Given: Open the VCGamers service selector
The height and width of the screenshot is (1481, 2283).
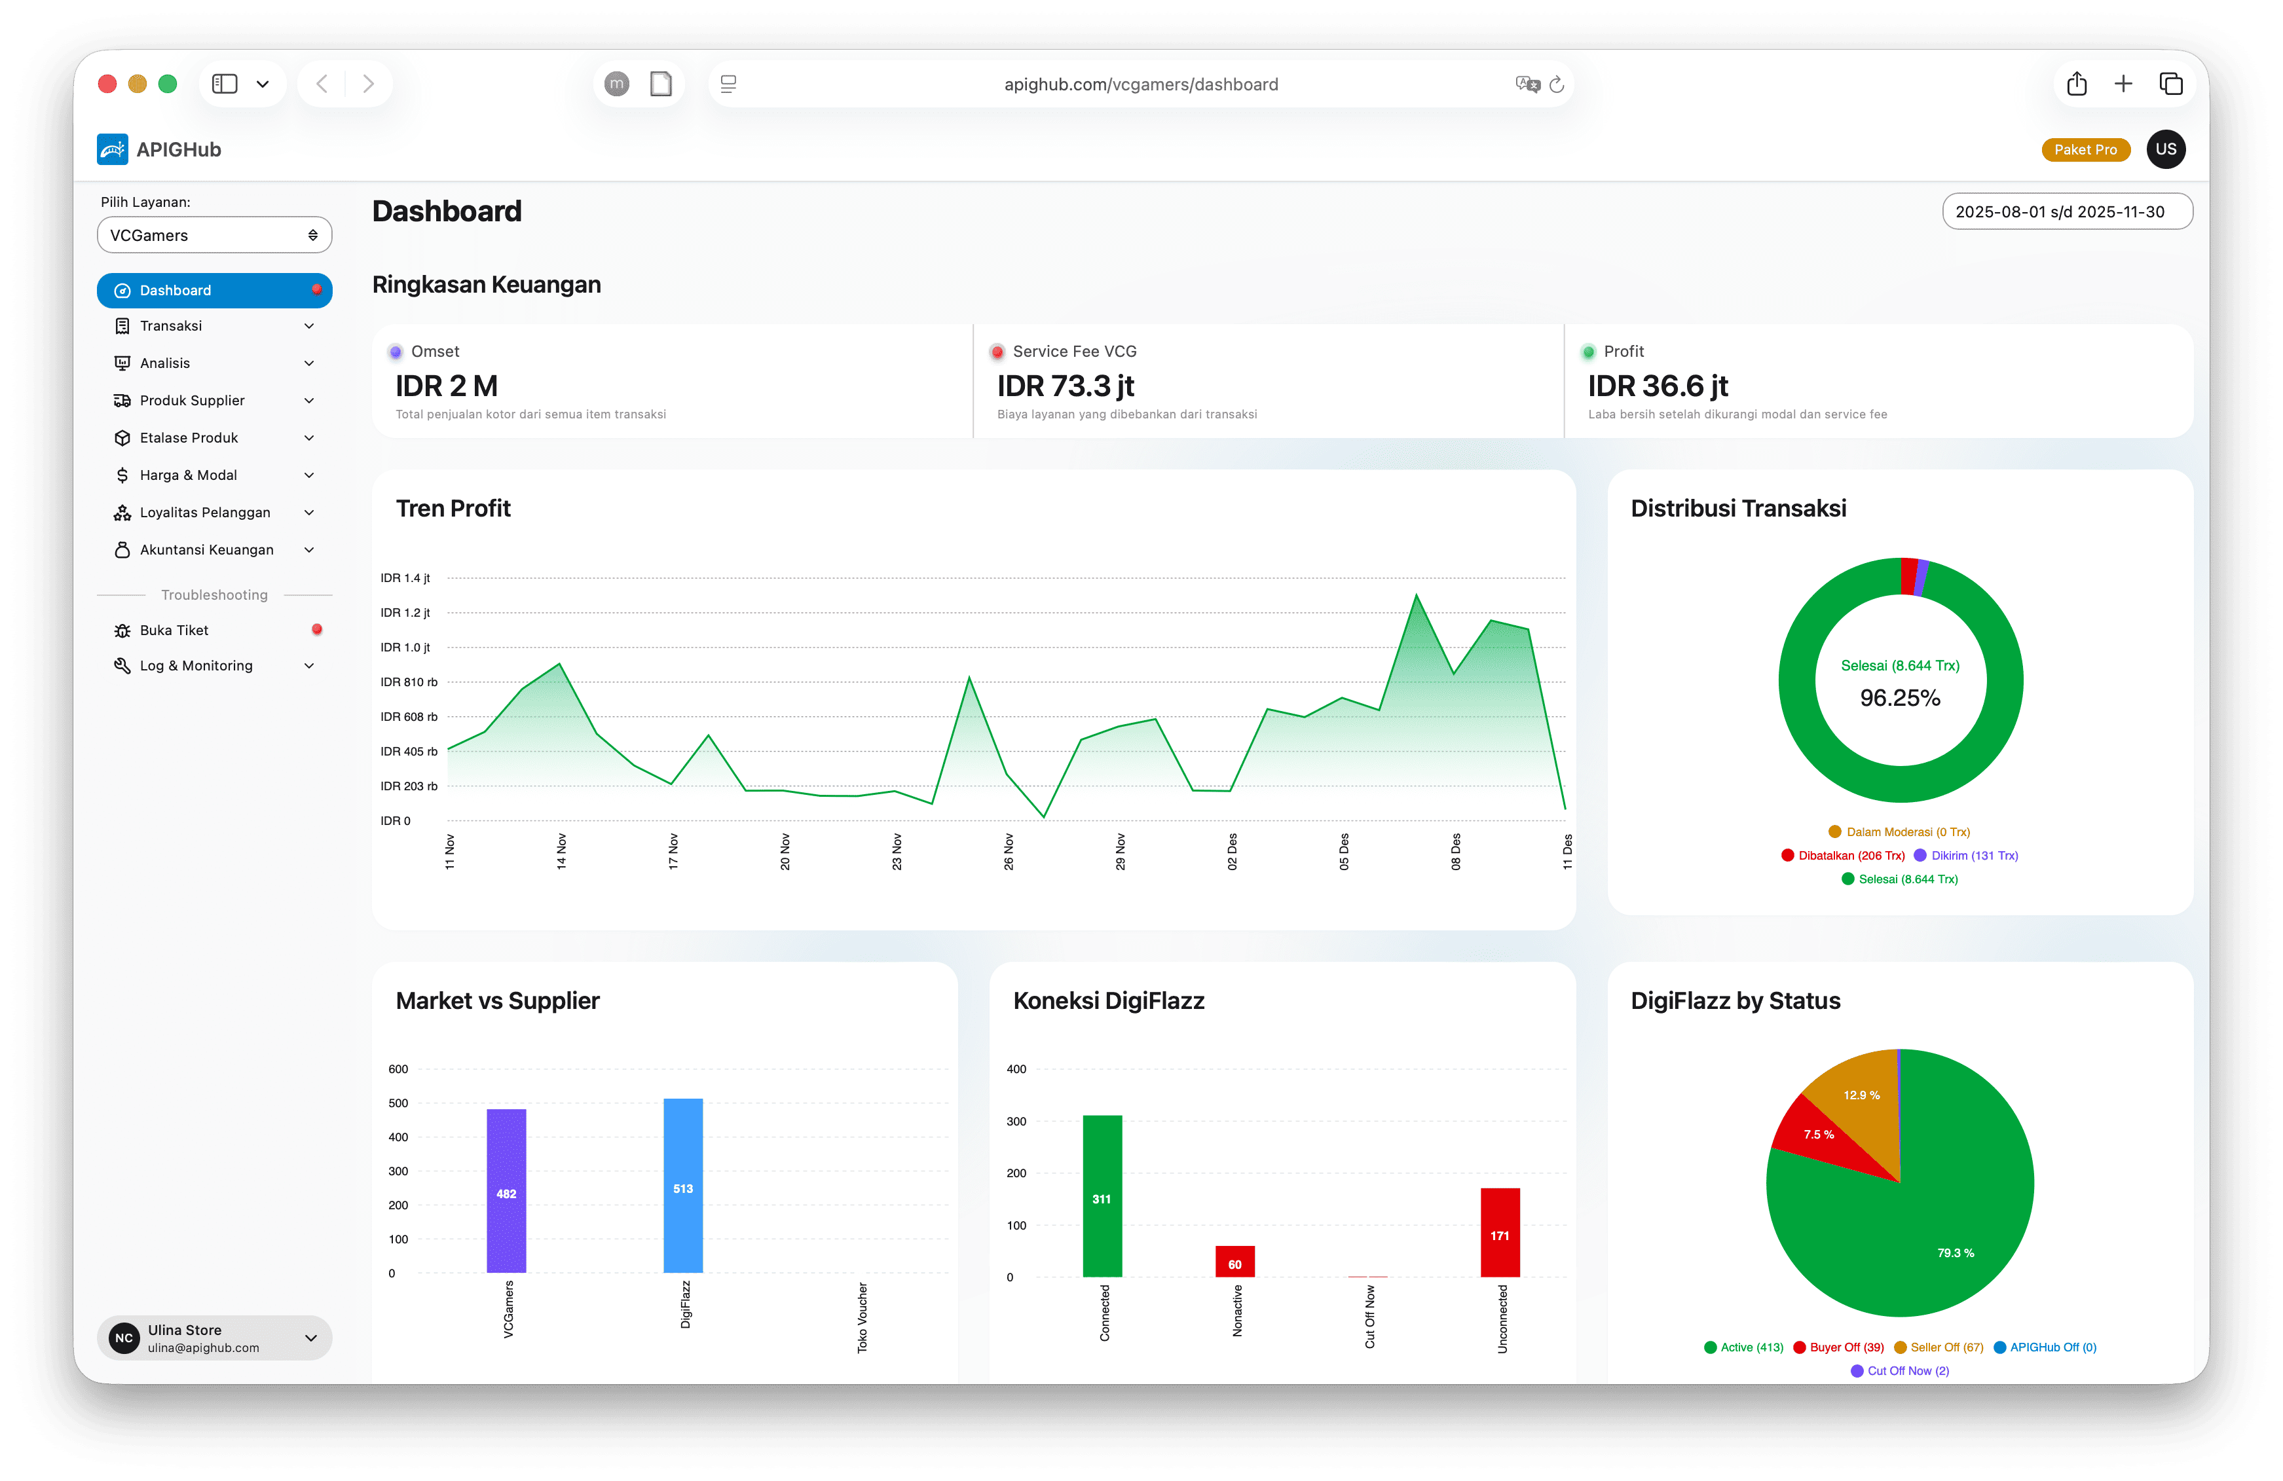Looking at the screenshot, I should click(x=214, y=234).
